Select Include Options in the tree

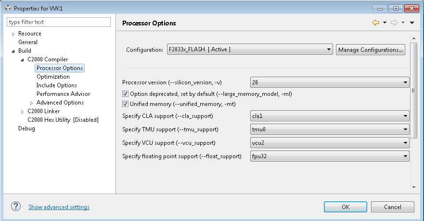coord(56,85)
